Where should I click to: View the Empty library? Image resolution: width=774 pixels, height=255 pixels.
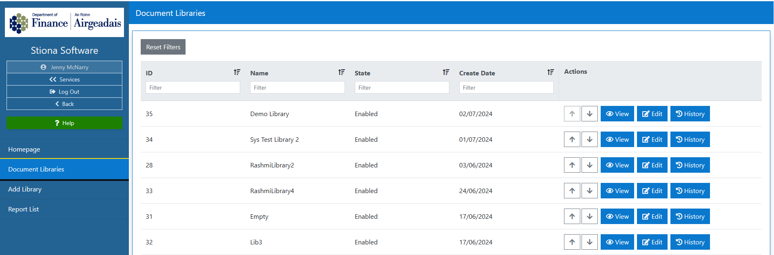pyautogui.click(x=617, y=216)
